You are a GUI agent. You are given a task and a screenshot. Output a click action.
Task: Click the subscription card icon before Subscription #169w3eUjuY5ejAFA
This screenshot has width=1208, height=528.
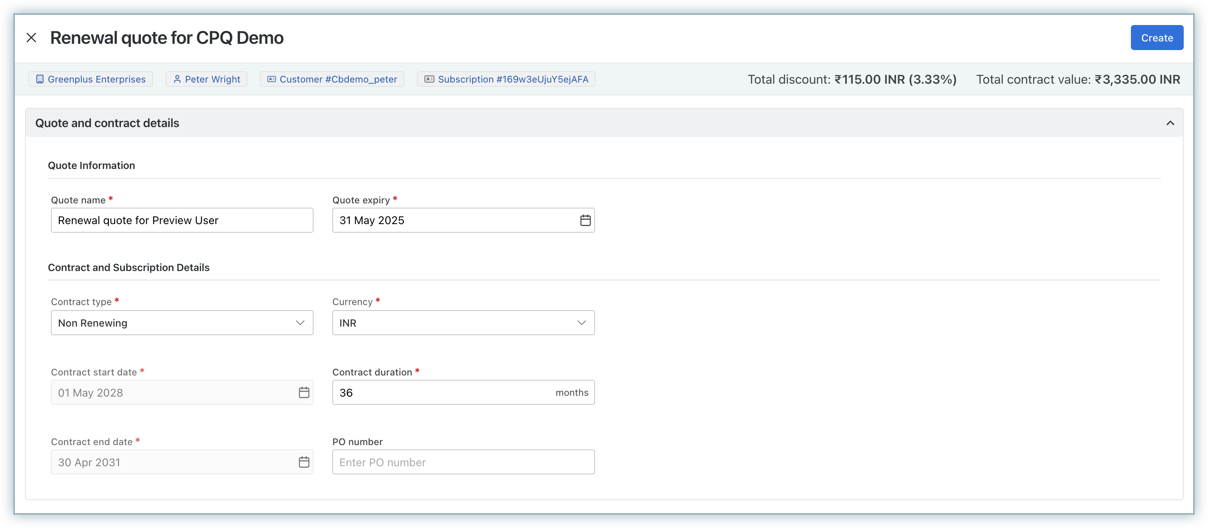pyautogui.click(x=429, y=79)
